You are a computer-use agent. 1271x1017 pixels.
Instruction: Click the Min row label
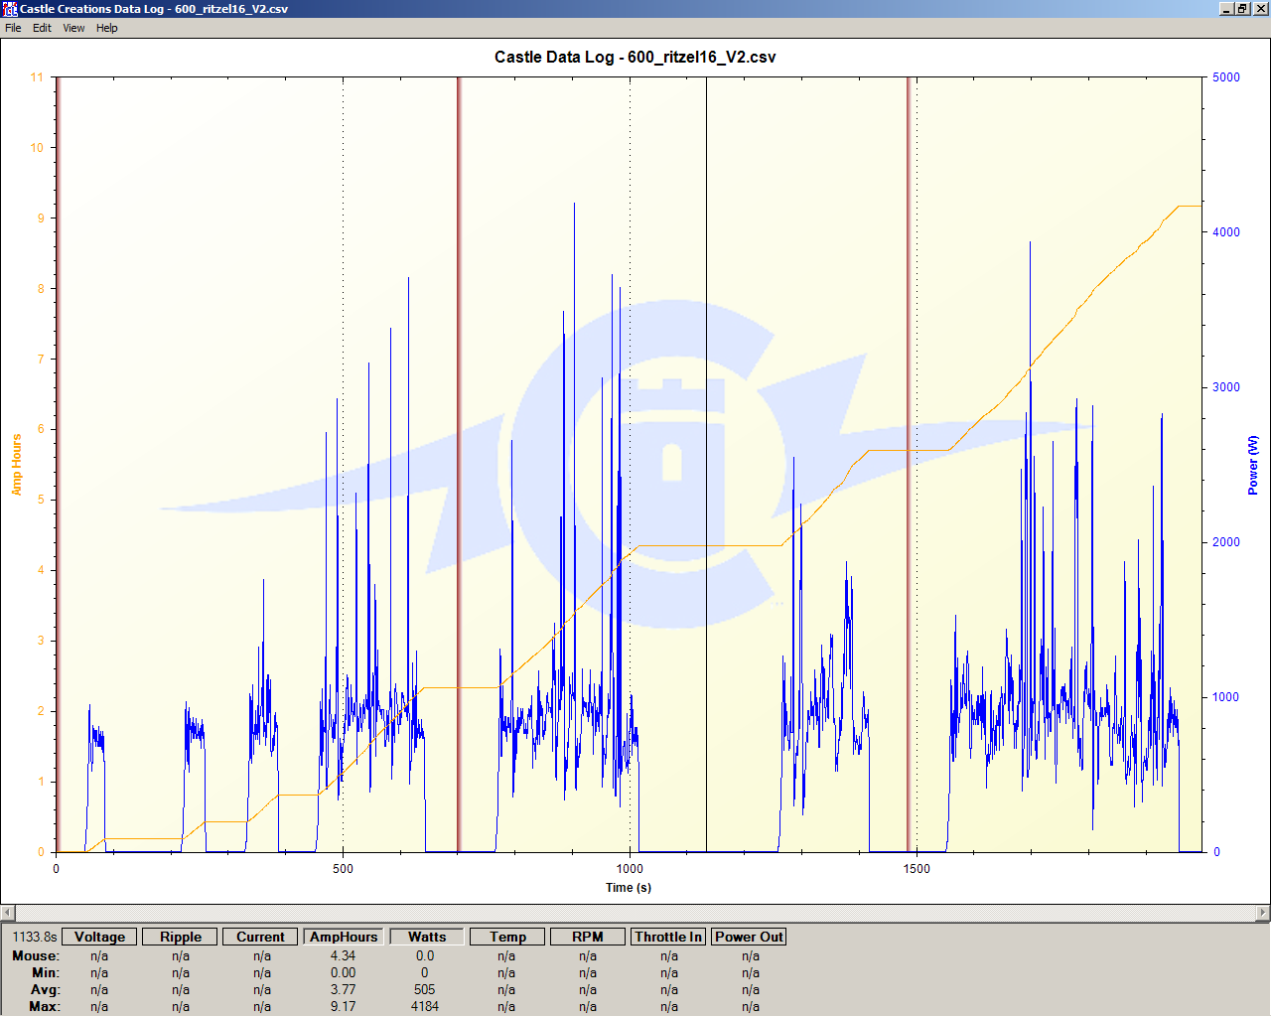coord(46,972)
